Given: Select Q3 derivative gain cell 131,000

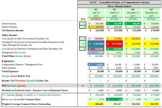Looking at the screenshot, I should (151, 49).
